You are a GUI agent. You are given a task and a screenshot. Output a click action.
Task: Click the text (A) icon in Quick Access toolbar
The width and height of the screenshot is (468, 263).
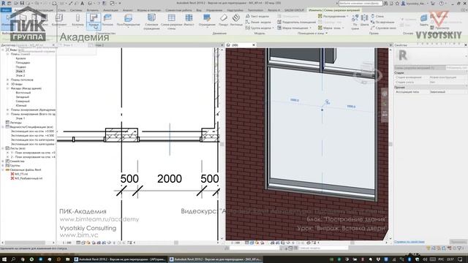click(82, 3)
